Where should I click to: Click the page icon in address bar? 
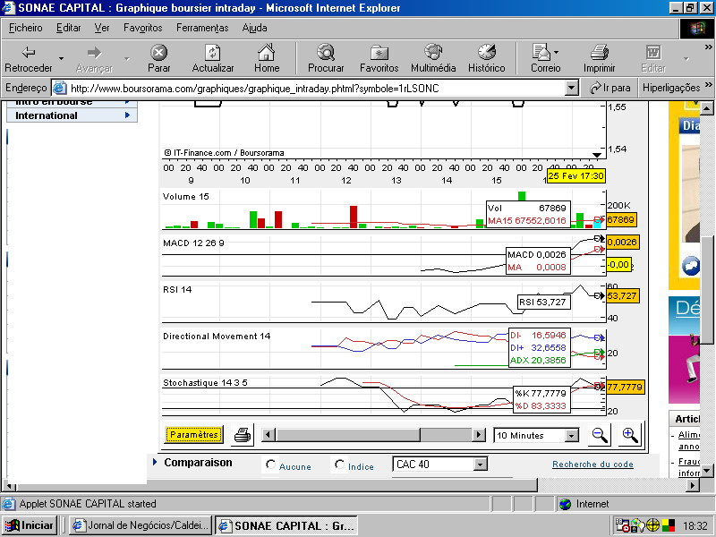click(60, 88)
